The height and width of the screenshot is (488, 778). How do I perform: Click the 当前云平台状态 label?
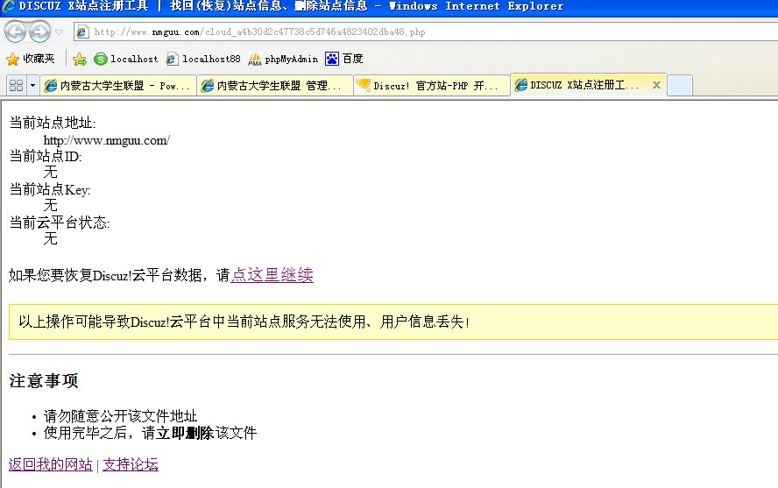point(60,223)
